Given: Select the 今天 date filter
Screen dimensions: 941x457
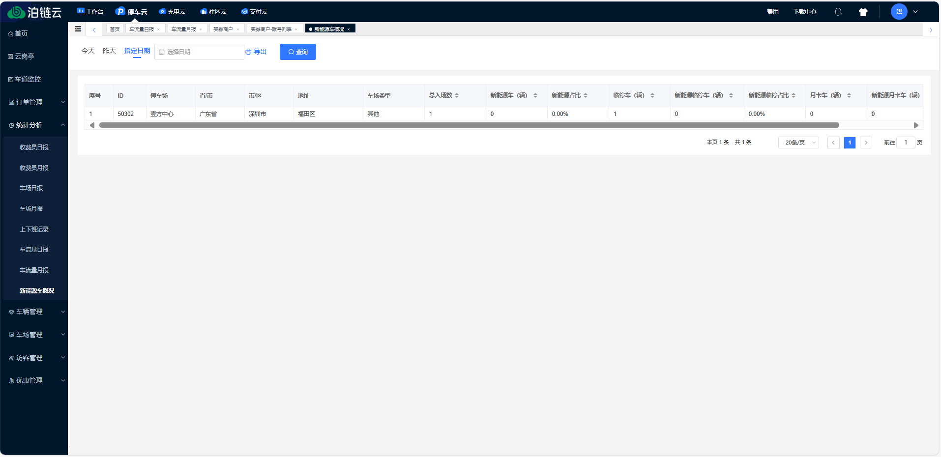Looking at the screenshot, I should (x=88, y=51).
